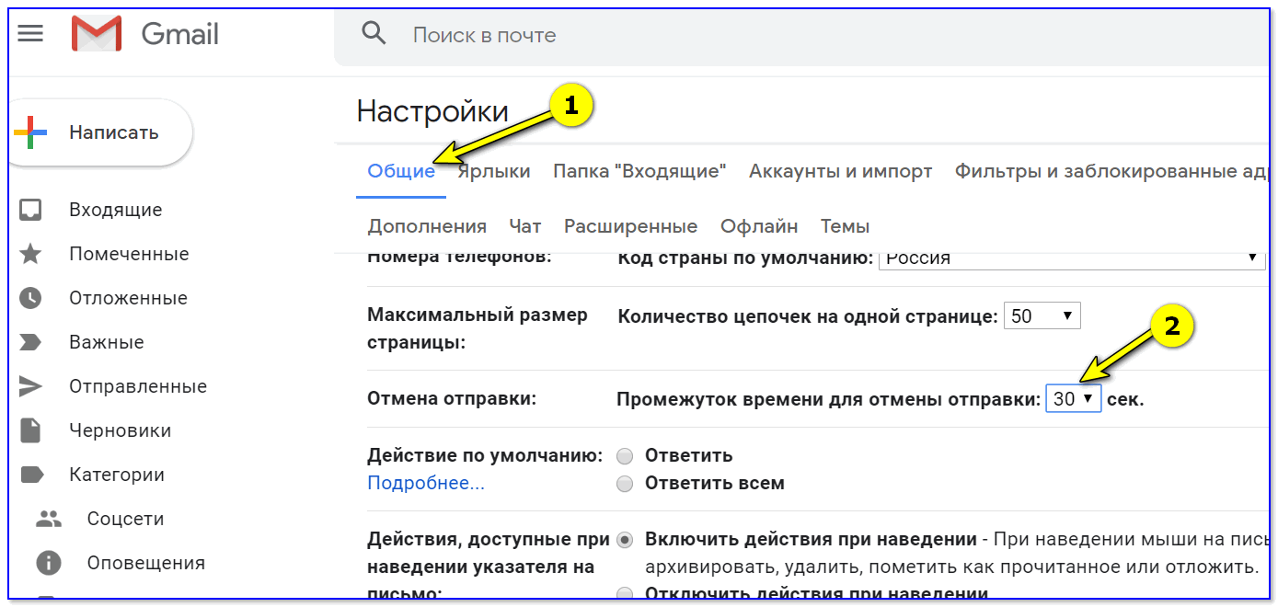Click the Соцсети people icon

pos(48,519)
